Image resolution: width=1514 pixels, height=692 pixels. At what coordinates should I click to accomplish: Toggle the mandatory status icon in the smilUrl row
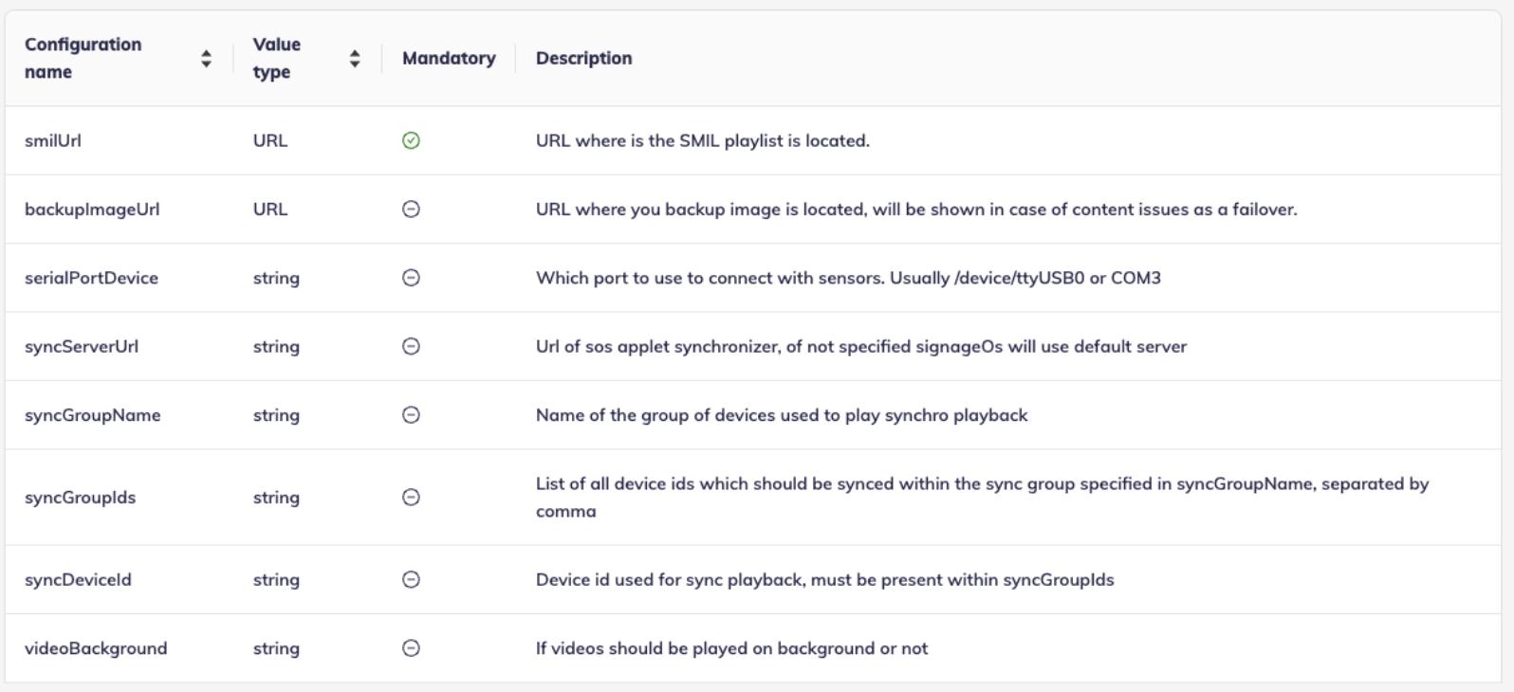click(410, 139)
